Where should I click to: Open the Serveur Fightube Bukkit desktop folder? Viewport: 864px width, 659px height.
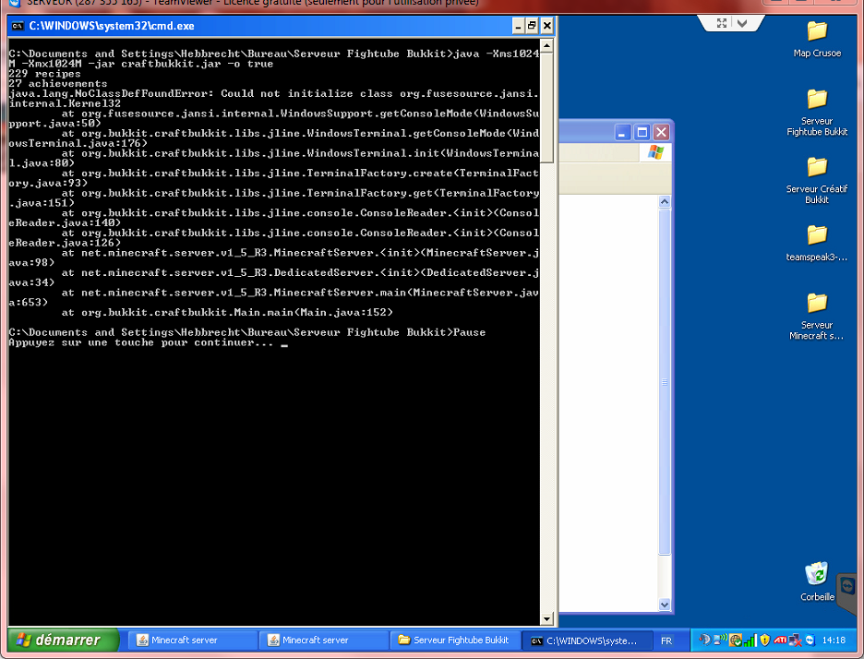[817, 112]
